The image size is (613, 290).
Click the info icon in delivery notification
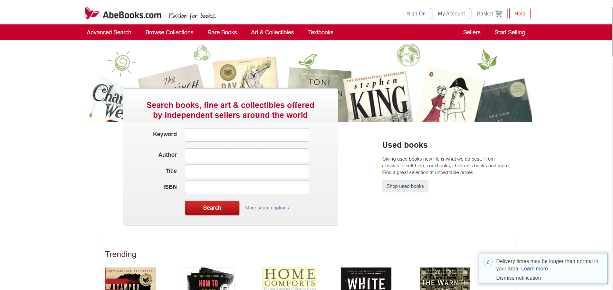[488, 262]
